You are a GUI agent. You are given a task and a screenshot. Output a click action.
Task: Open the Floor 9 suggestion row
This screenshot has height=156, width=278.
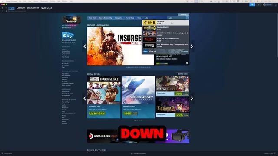coord(165,51)
